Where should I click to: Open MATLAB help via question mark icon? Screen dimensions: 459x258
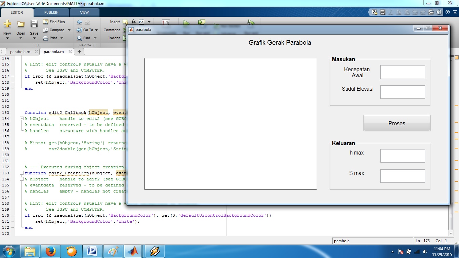click(x=439, y=12)
